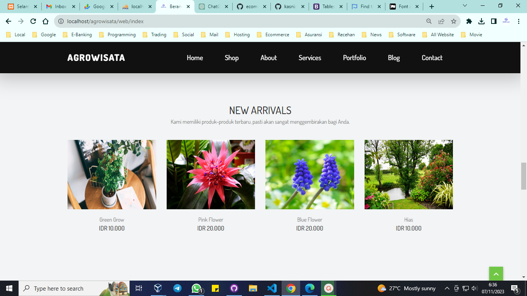527x296 pixels.
Task: Open the browser downloads icon
Action: (481, 21)
